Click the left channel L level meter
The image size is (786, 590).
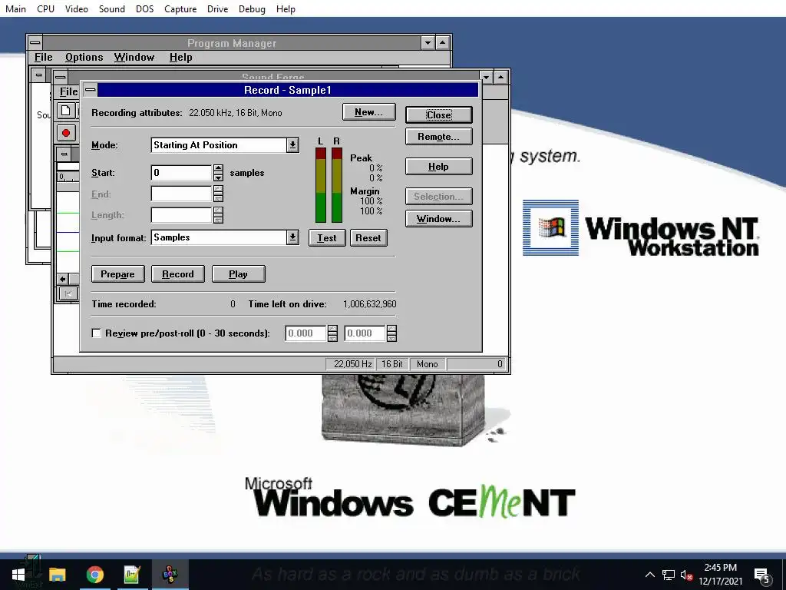321,184
